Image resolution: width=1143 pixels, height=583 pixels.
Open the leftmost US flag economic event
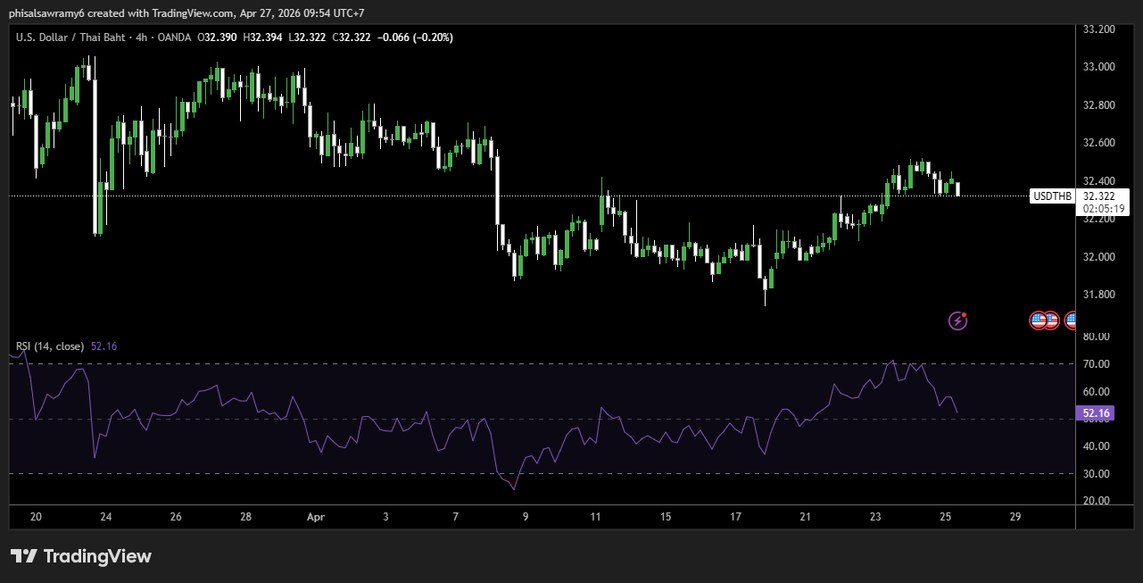(1038, 320)
